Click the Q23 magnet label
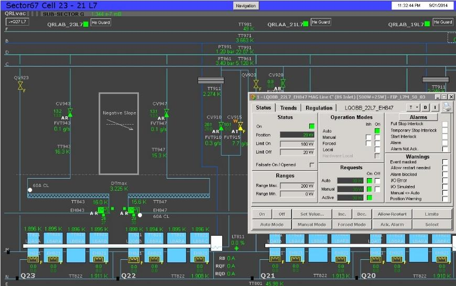 [x=28, y=275]
